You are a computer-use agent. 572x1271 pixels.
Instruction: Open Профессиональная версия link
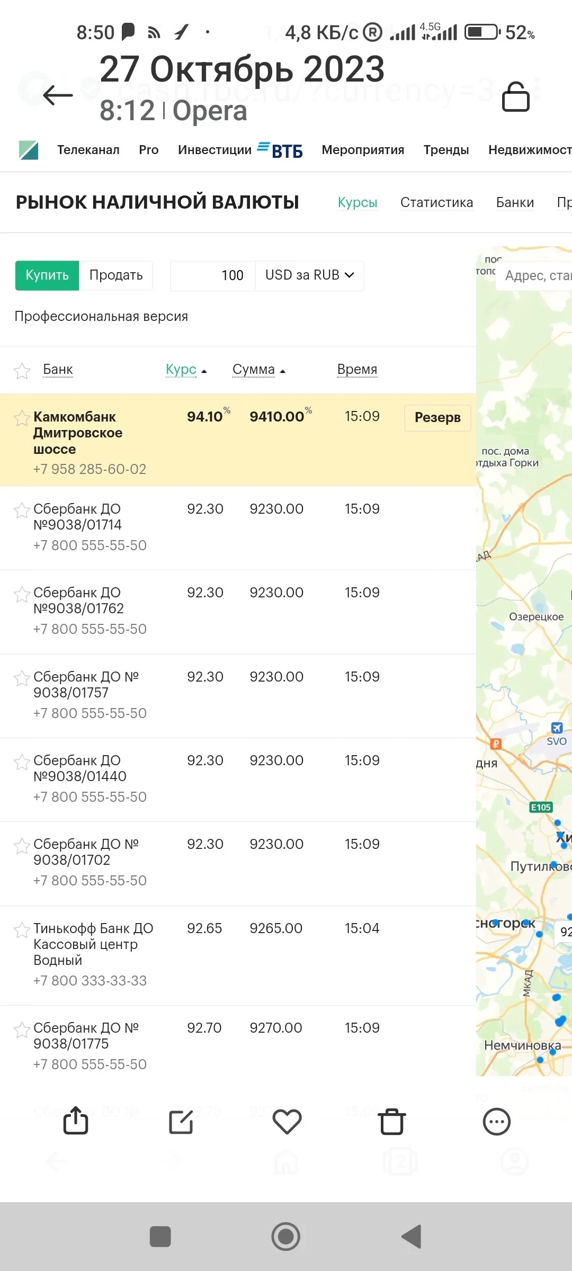coord(101,316)
